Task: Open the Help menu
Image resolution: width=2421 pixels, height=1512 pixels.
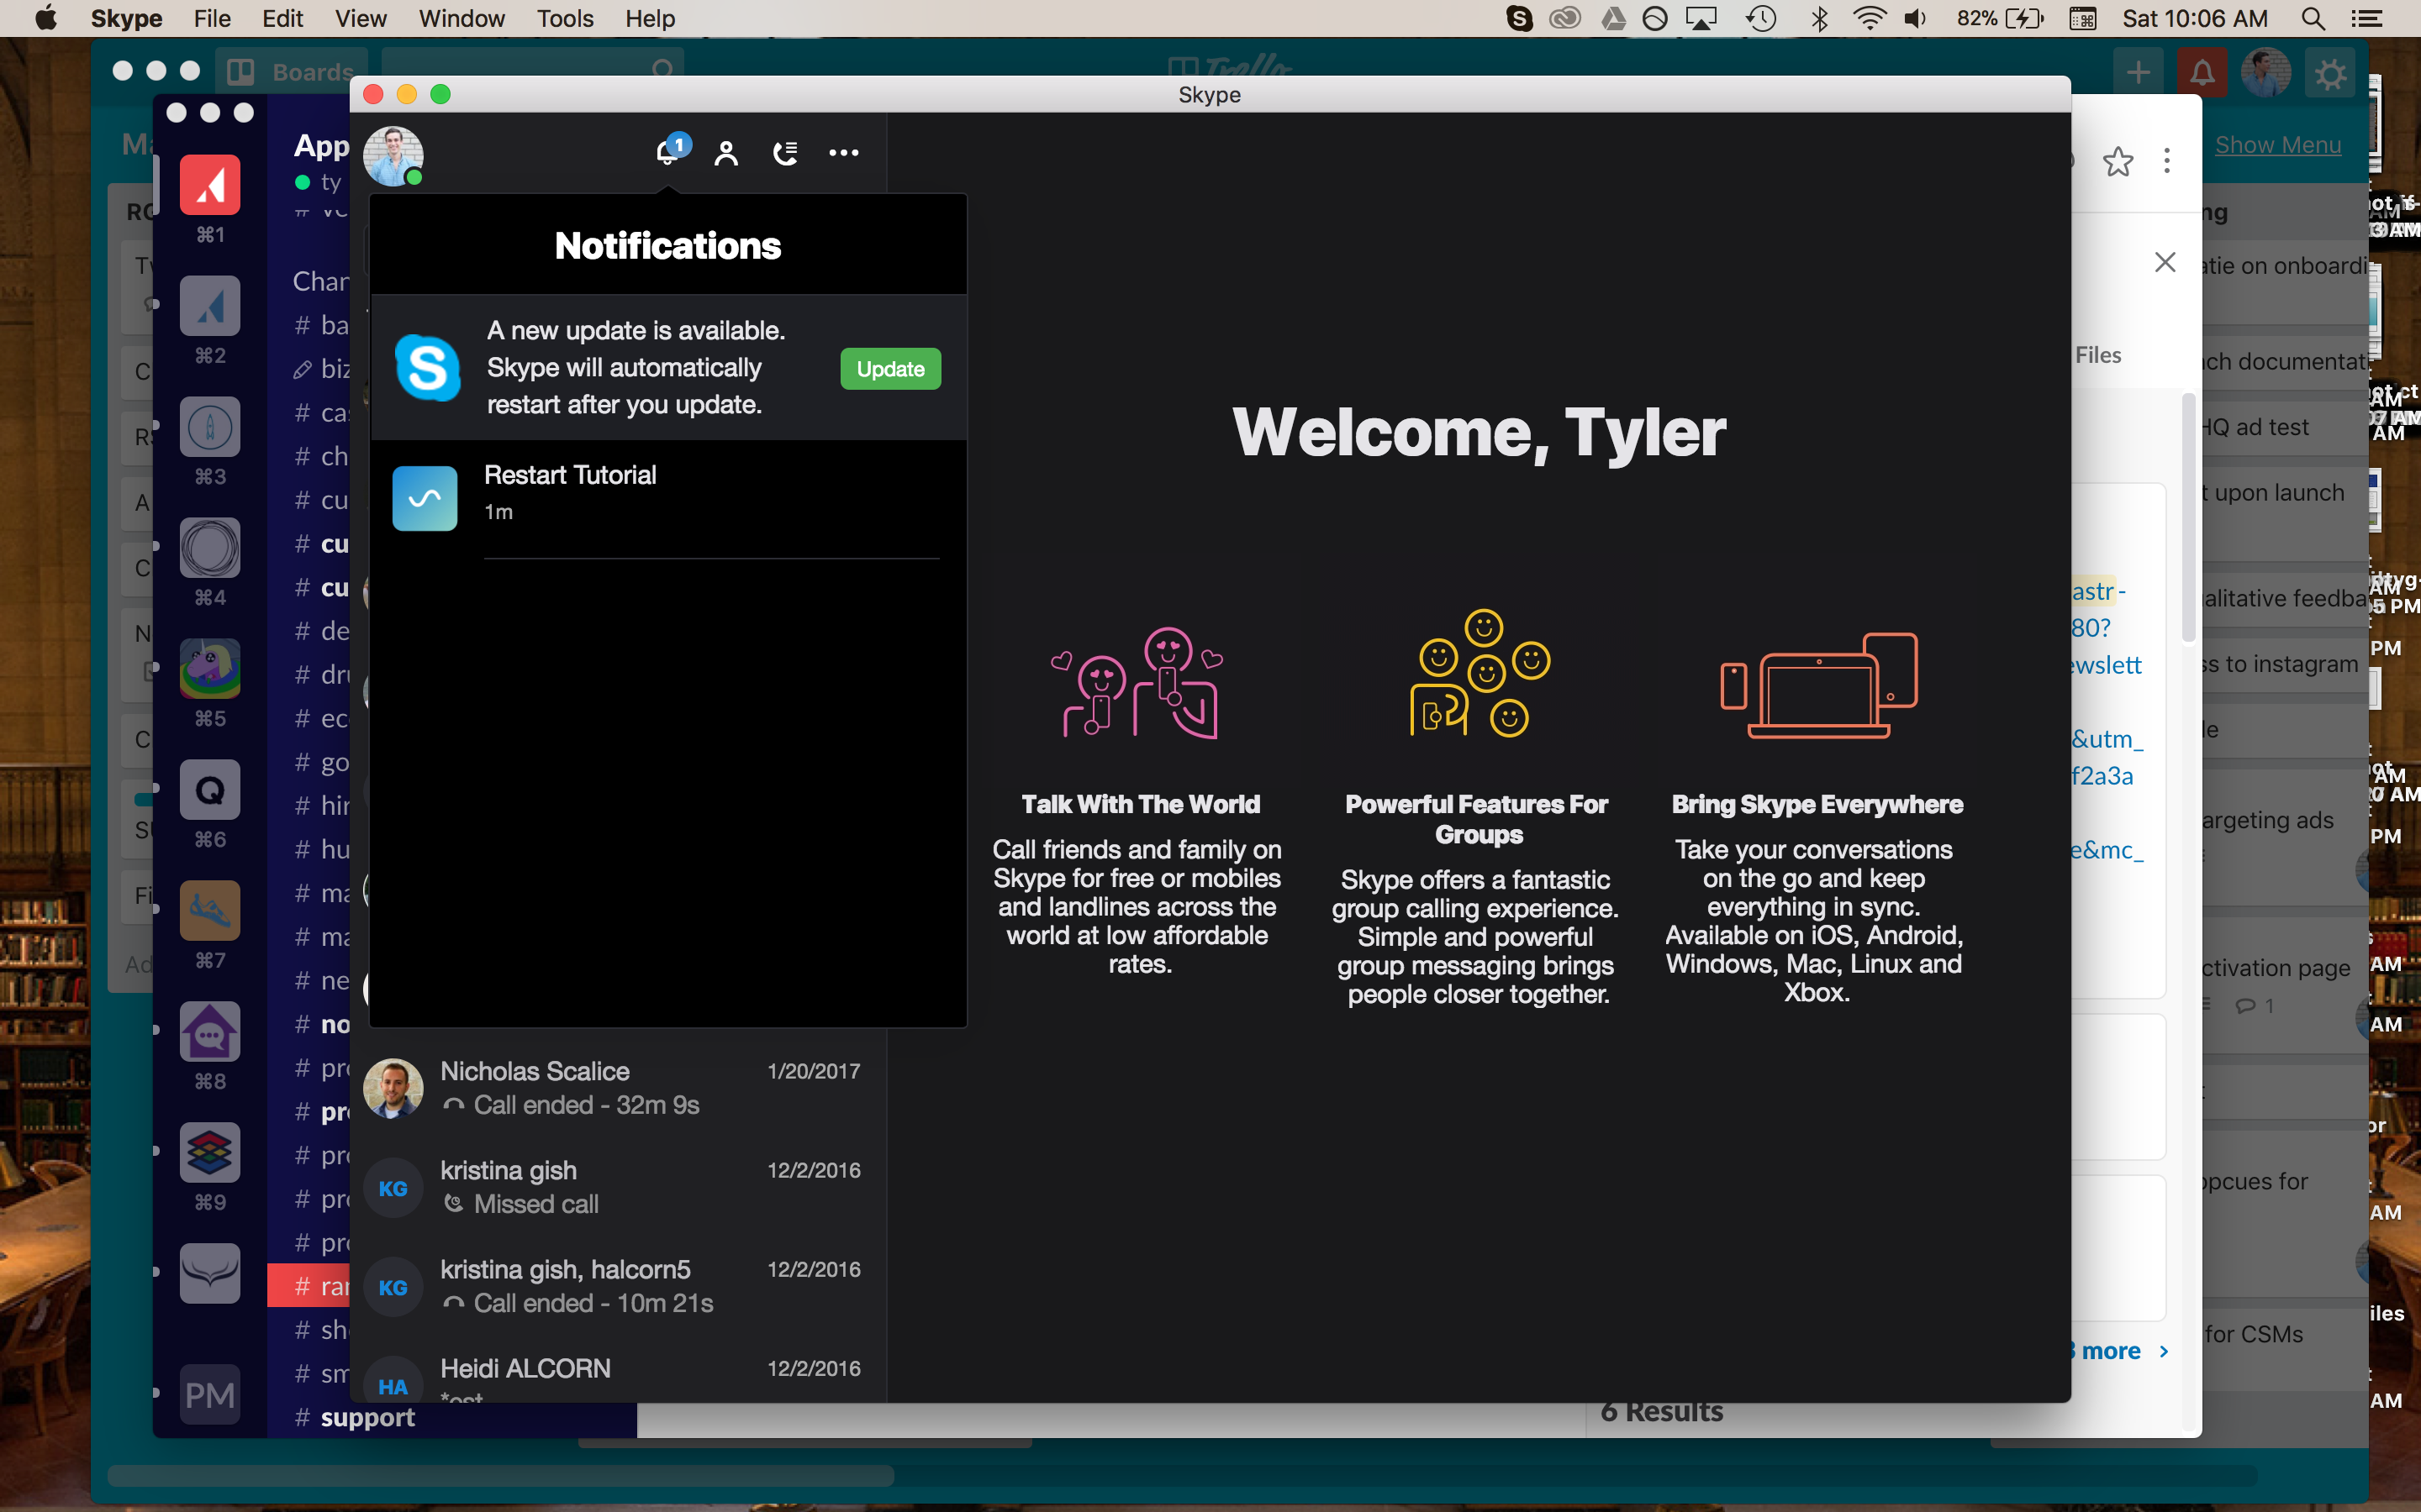Action: click(x=651, y=18)
